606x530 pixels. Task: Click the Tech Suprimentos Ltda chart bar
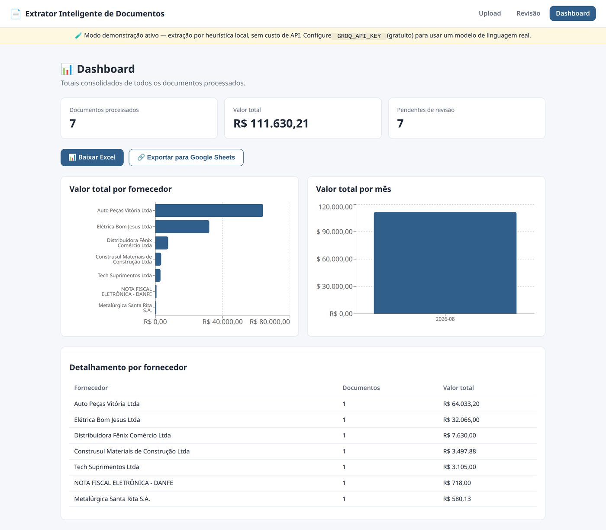coord(158,275)
